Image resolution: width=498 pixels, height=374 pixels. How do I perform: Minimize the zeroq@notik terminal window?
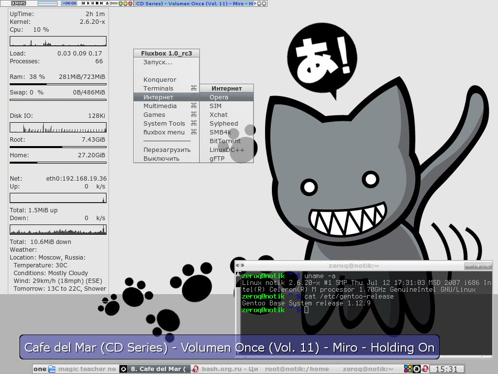[469, 266]
